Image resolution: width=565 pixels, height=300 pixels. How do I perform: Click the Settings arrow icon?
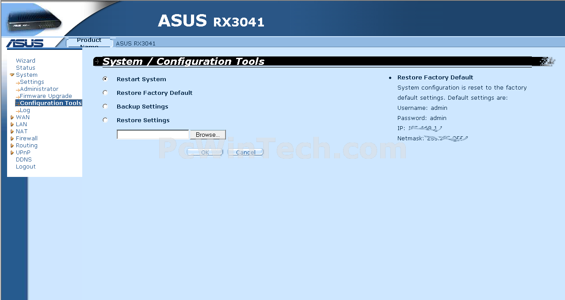(x=18, y=82)
